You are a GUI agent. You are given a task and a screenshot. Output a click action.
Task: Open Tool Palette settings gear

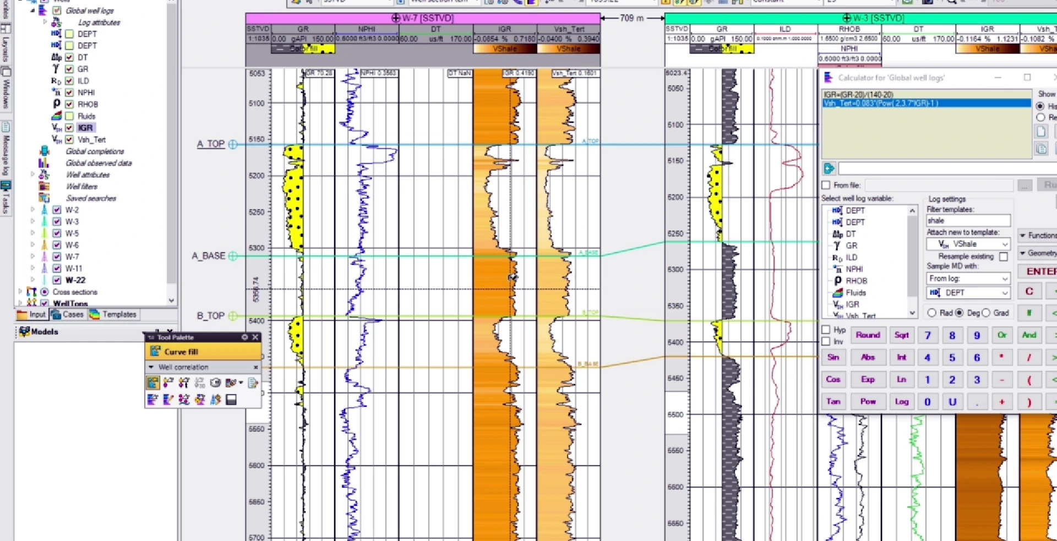tap(244, 337)
